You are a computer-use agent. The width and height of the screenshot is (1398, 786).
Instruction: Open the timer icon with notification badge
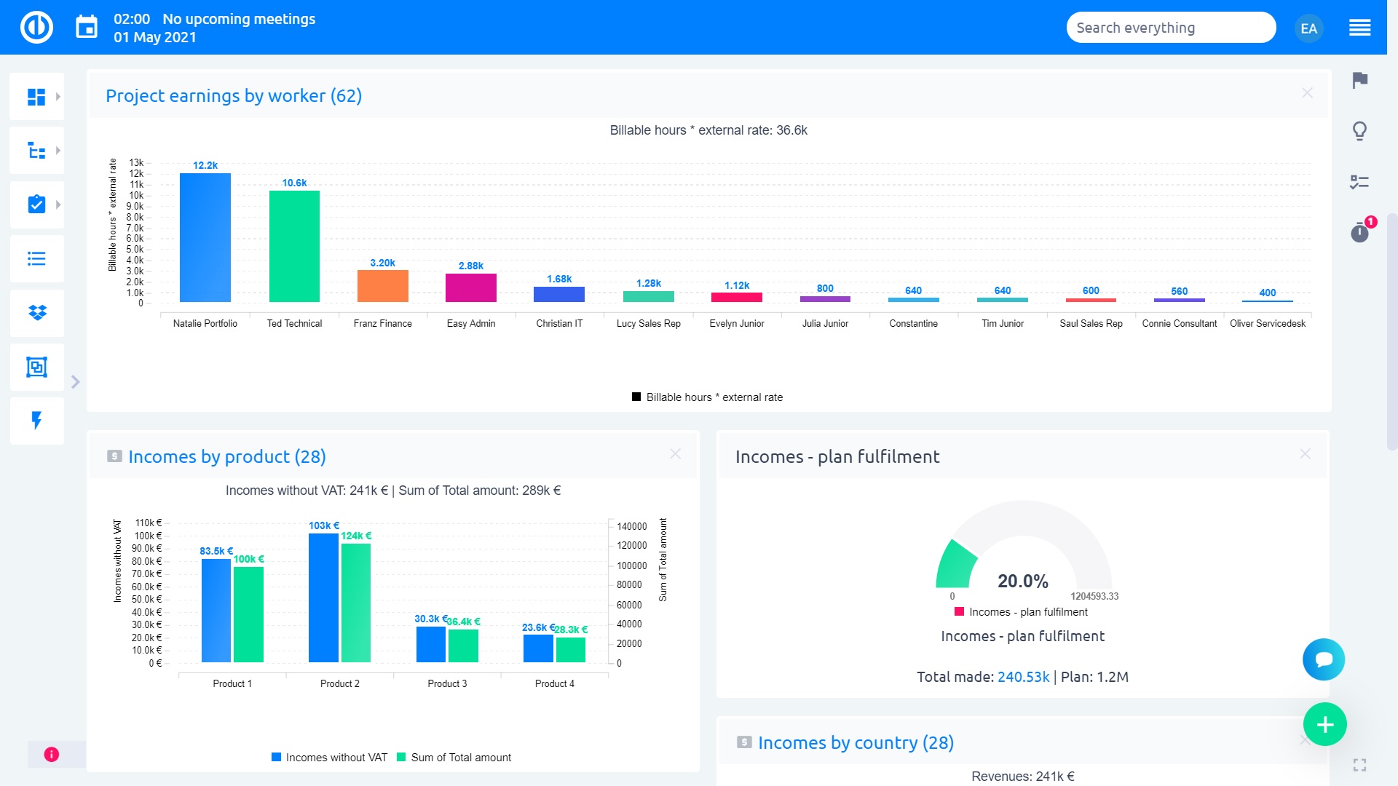[x=1359, y=233]
